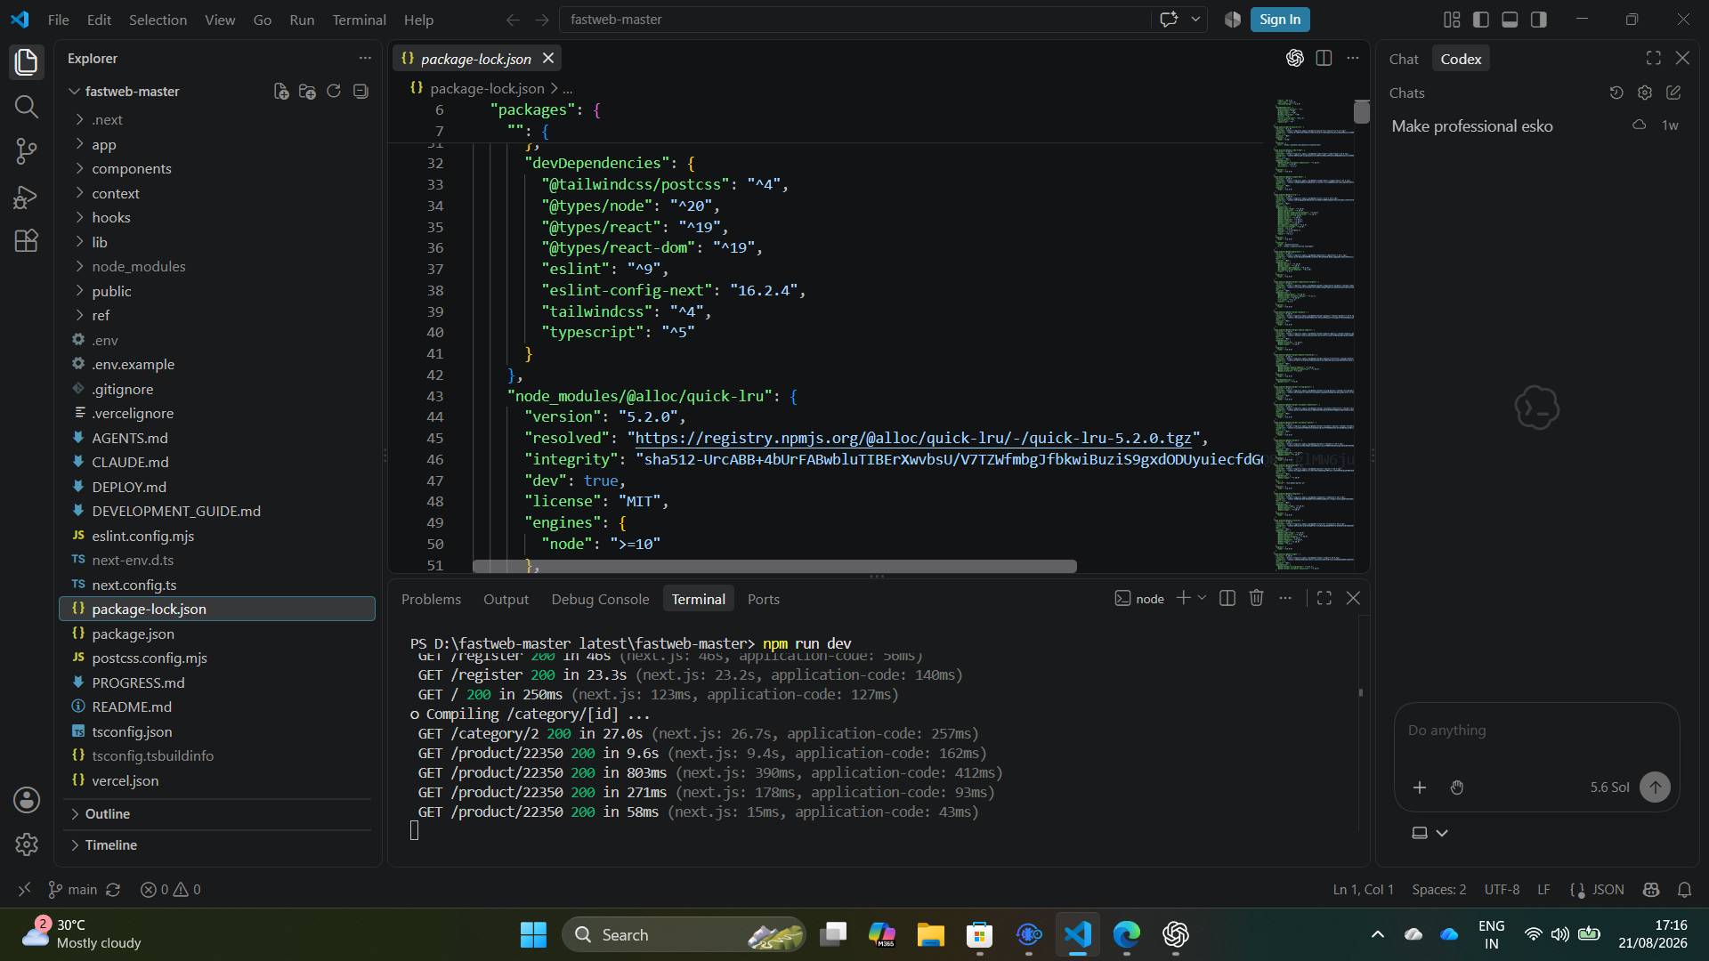Open the Source Control view
1709x961 pixels.
pos(27,151)
